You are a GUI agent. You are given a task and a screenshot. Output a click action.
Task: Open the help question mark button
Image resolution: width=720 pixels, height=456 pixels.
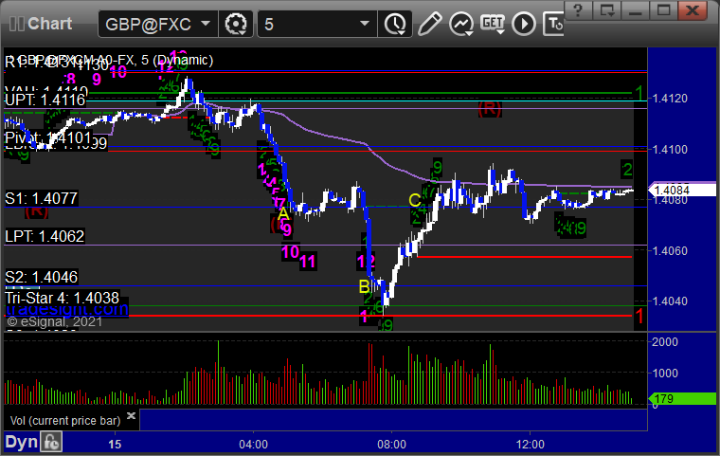coord(578,10)
